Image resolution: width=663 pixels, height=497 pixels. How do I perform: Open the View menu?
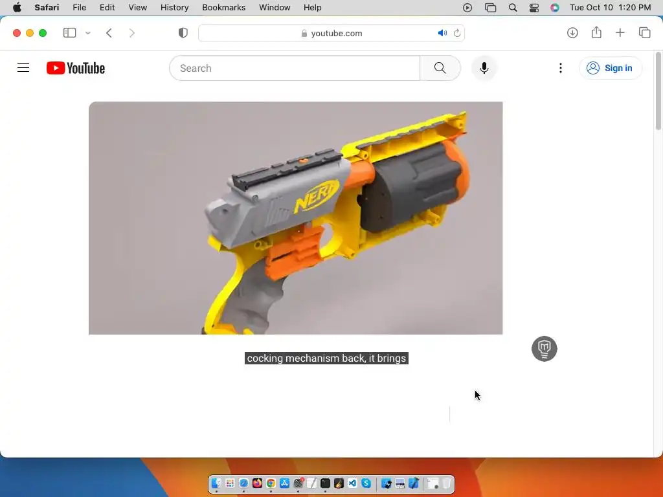(137, 8)
